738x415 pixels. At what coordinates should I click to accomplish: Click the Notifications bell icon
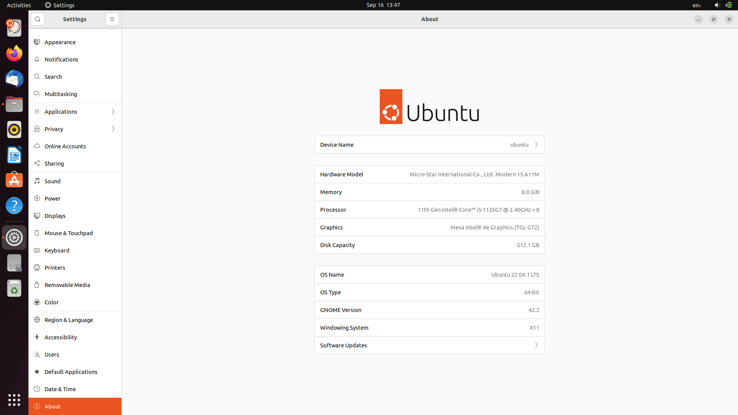coord(37,59)
